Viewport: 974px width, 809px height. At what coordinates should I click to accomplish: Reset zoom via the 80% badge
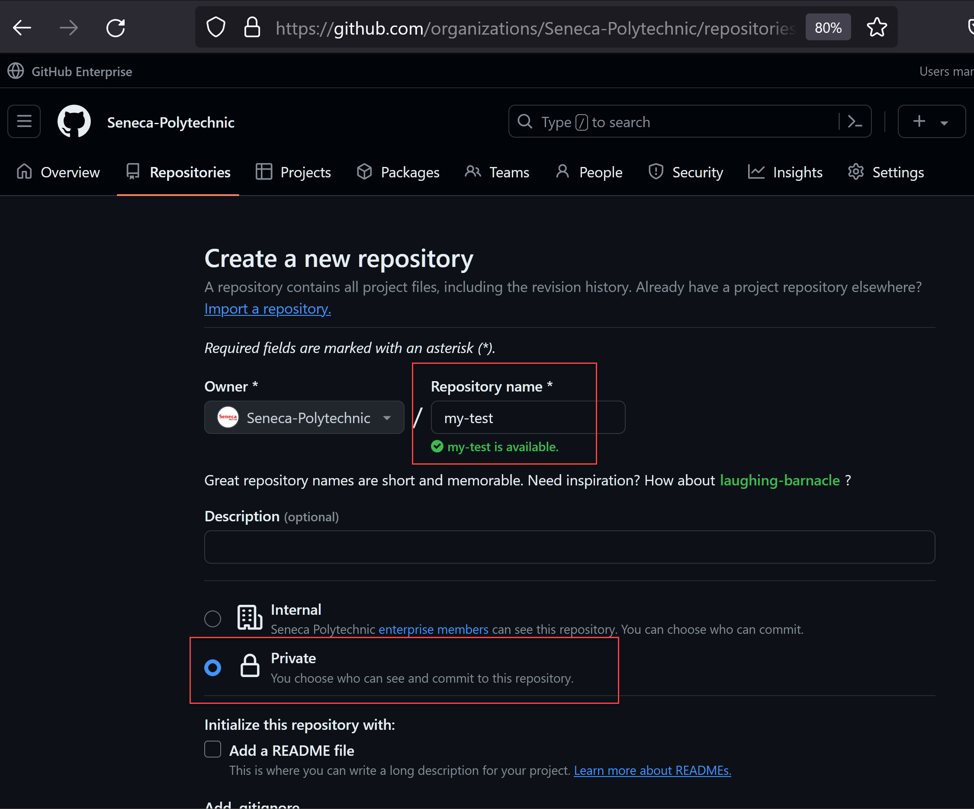coord(828,27)
